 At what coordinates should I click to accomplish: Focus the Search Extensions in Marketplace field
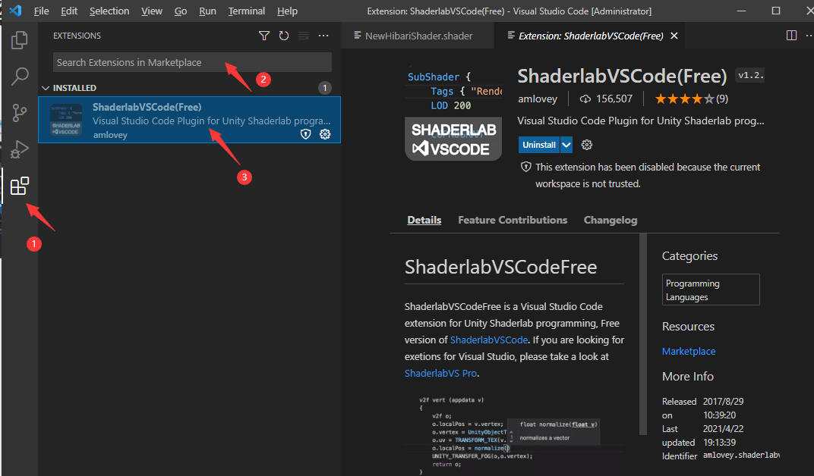coord(192,62)
